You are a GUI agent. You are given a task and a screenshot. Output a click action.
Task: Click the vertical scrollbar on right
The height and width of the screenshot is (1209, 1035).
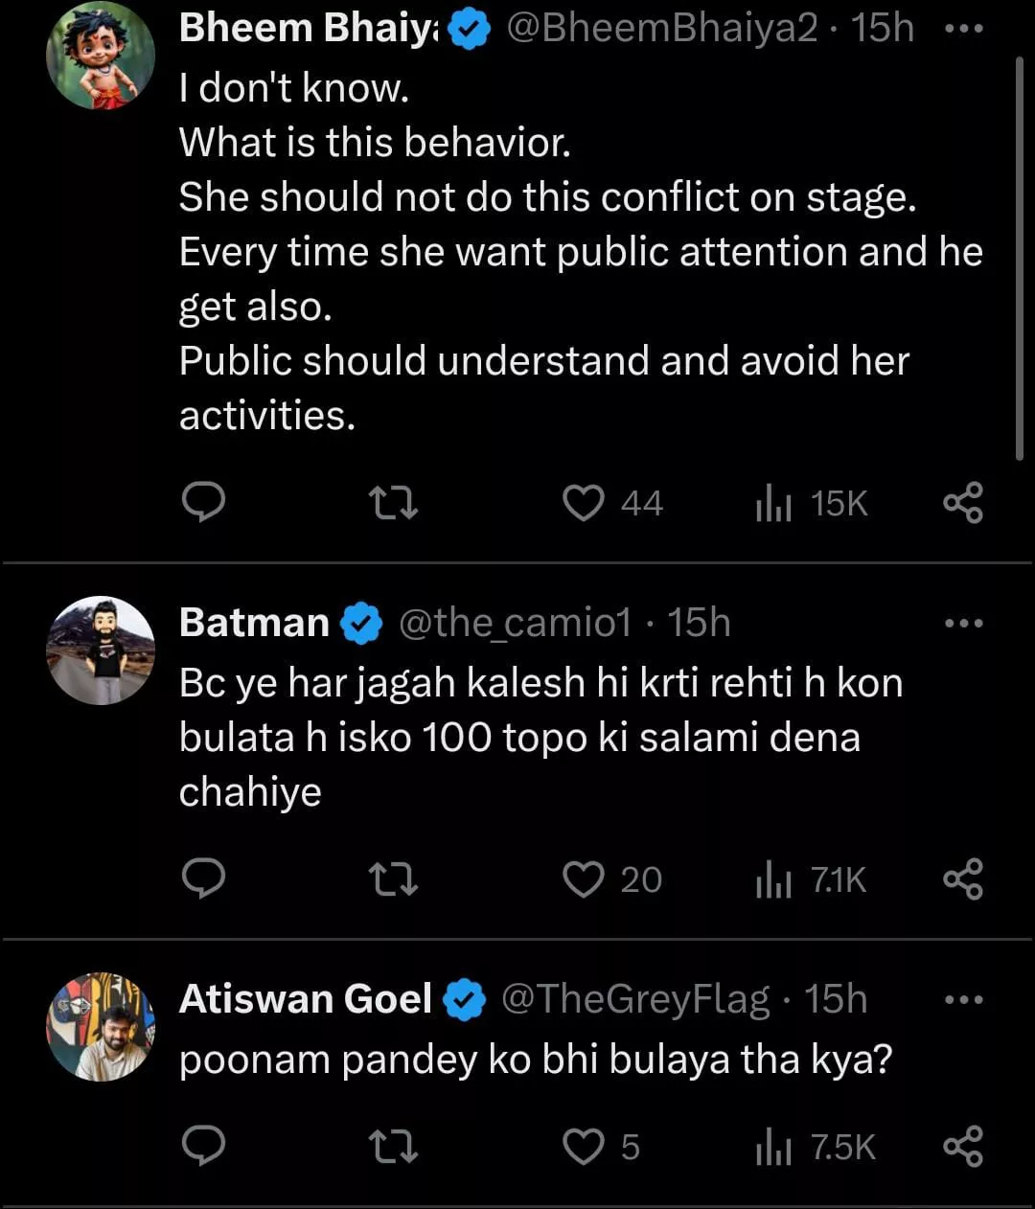point(1019,259)
